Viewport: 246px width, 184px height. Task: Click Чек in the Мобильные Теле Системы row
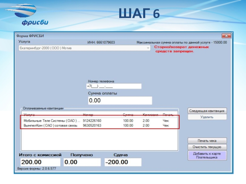coord(166,121)
